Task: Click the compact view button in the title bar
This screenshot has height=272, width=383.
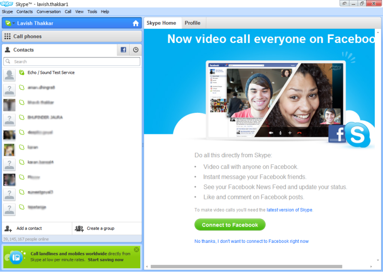Action: 344,3
